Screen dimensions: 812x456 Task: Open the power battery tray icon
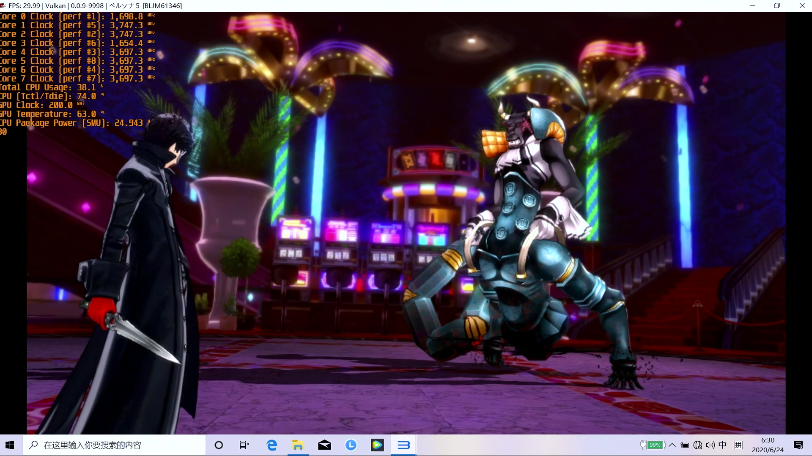[x=685, y=445]
